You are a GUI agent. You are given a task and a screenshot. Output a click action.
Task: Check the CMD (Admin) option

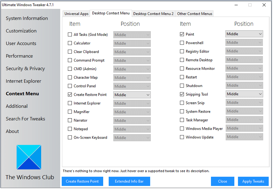[70, 69]
